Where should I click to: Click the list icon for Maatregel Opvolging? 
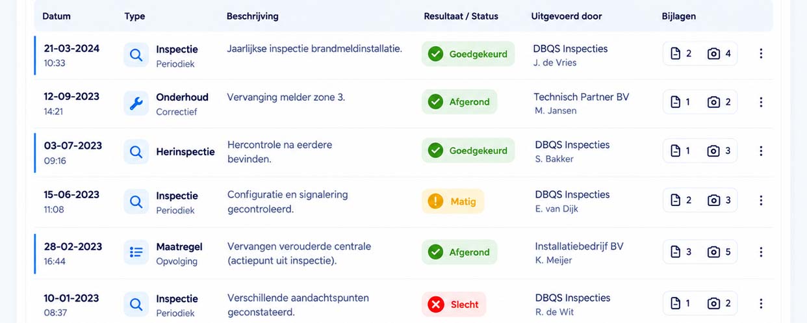pyautogui.click(x=136, y=252)
